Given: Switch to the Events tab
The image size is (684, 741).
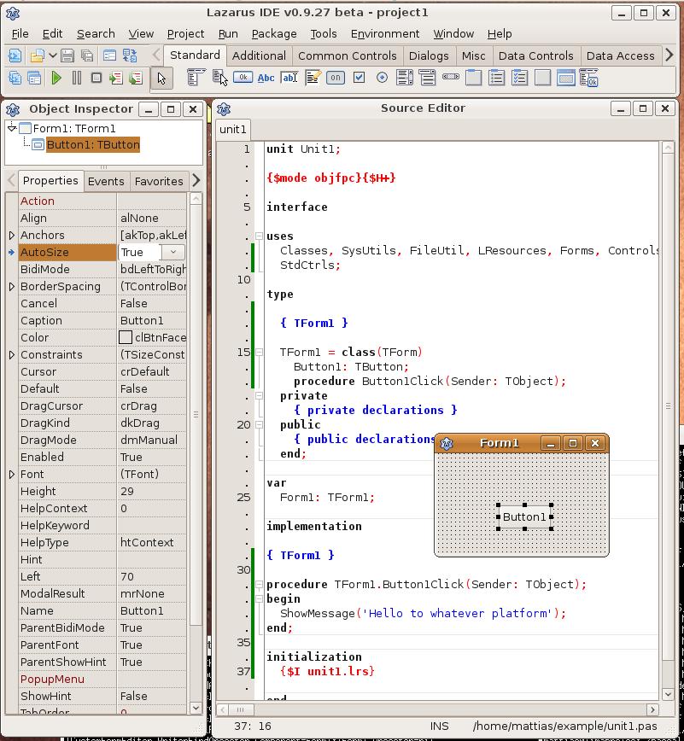Looking at the screenshot, I should click(106, 181).
